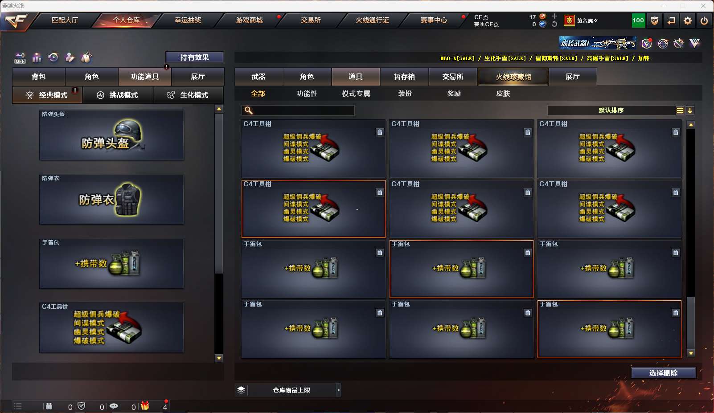Open the settings gear in top bar
The image size is (714, 413).
pos(688,20)
